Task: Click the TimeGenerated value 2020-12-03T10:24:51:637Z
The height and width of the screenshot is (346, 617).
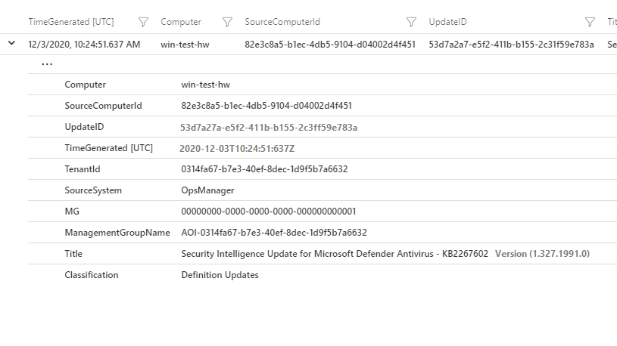Action: pos(237,148)
